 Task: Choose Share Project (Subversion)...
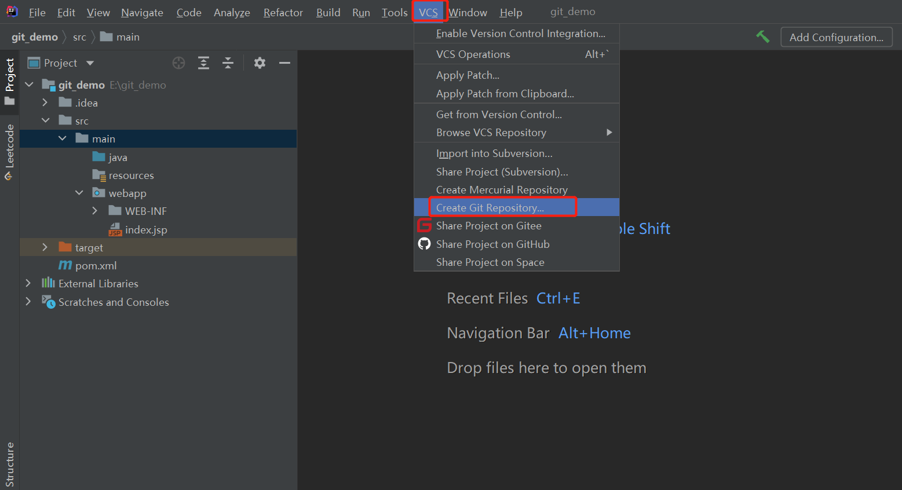pyautogui.click(x=517, y=172)
